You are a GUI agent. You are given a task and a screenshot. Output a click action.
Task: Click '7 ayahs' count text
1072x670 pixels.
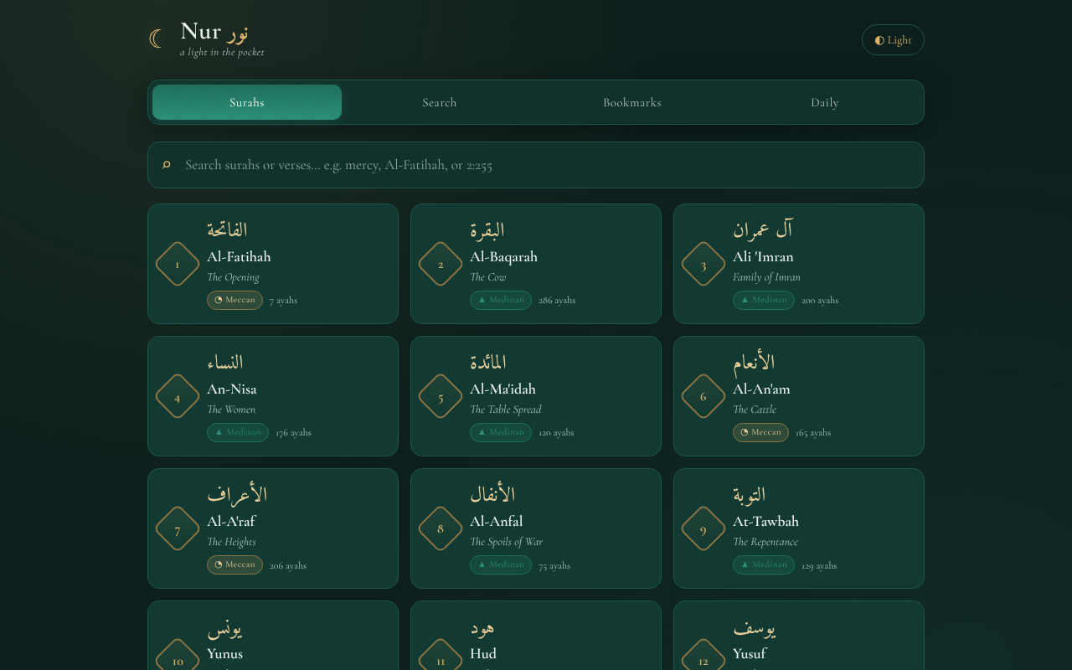(x=283, y=300)
